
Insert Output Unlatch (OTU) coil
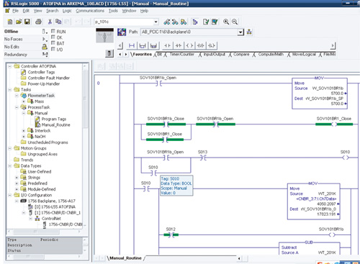pos(200,45)
